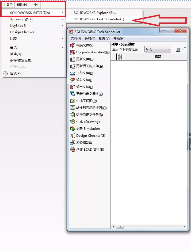Click the Design Checker task icon
191x251 pixels.
[x=72, y=136]
